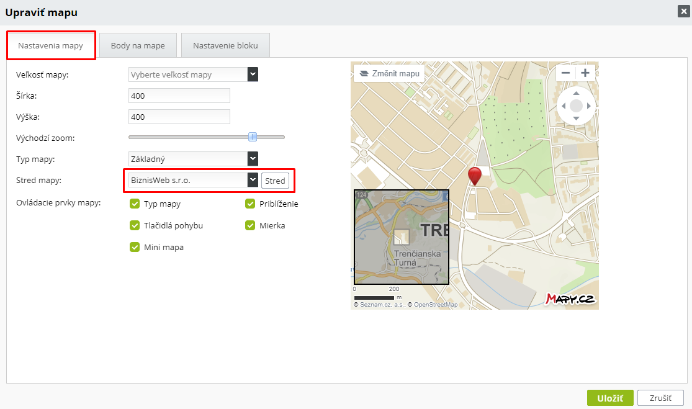Disable the Mini mapa checkbox

135,247
